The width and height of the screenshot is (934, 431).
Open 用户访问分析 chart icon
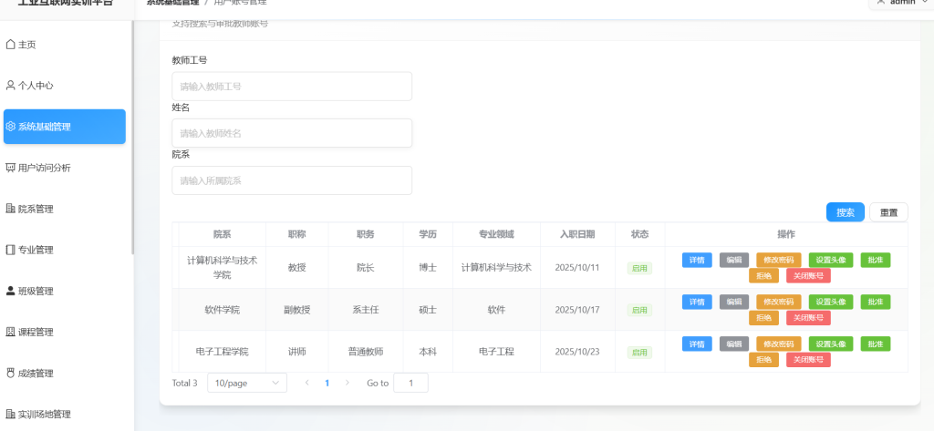pyautogui.click(x=11, y=168)
